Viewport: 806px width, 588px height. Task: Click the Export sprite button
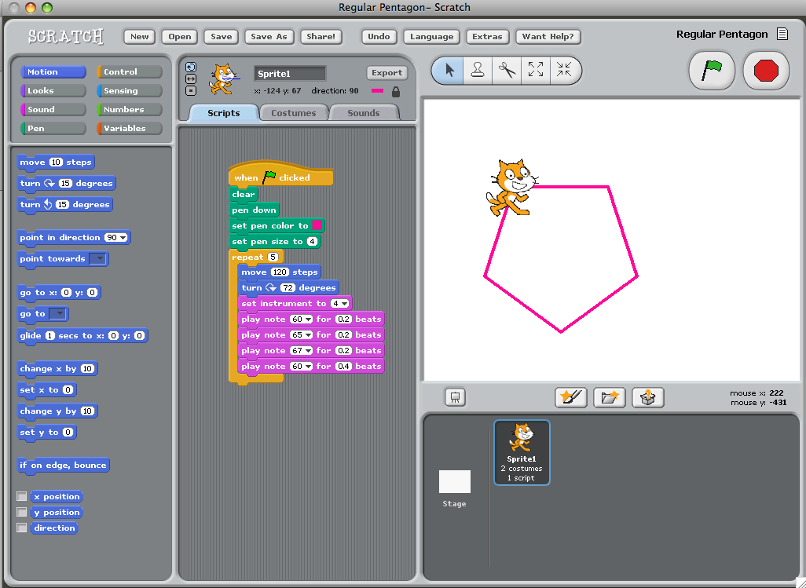tap(387, 73)
